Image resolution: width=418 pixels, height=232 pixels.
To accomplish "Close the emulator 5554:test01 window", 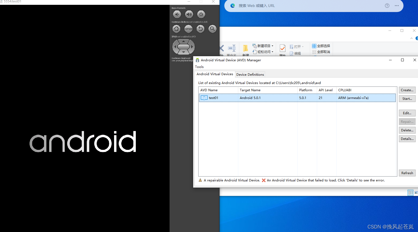I will pyautogui.click(x=213, y=2).
